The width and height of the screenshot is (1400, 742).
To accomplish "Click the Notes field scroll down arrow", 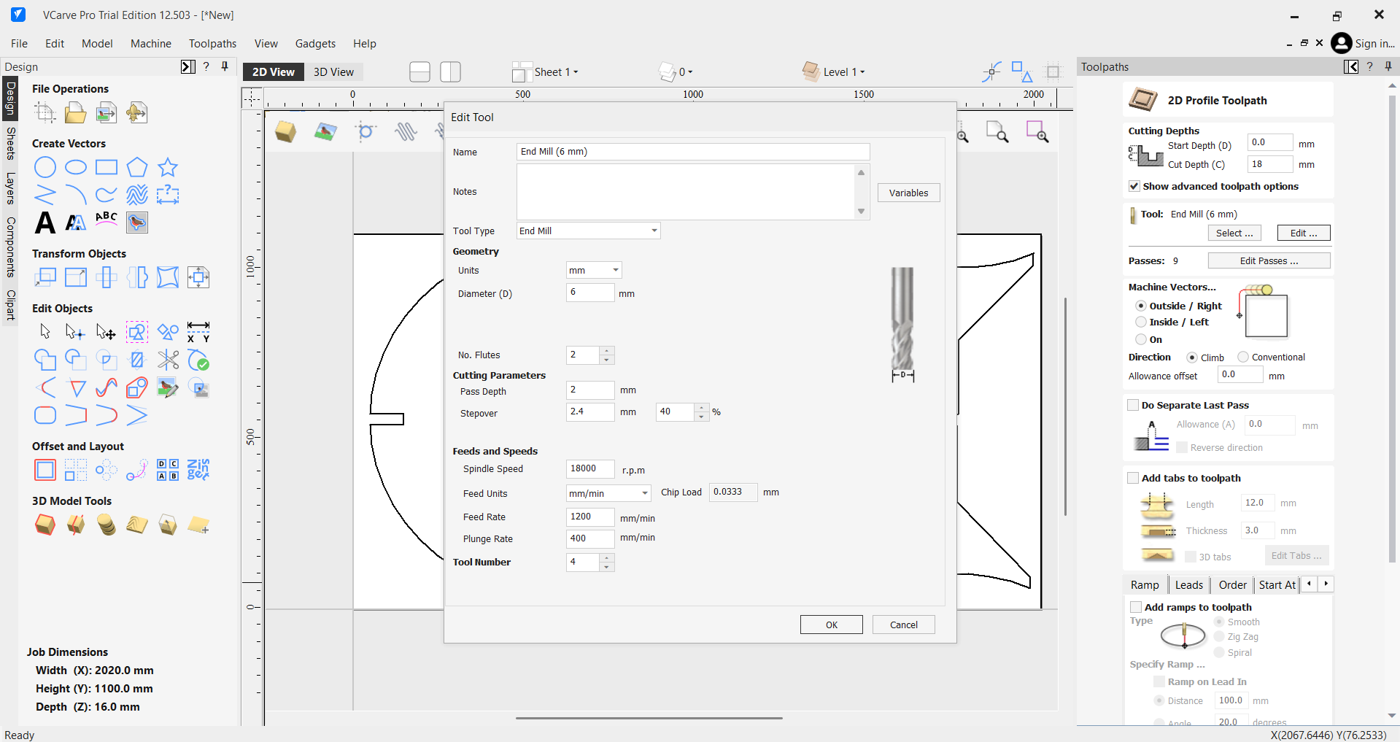I will tap(861, 212).
